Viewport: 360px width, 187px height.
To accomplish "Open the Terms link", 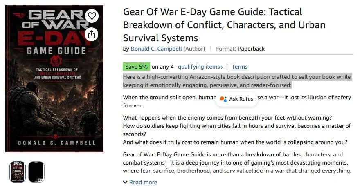I will pyautogui.click(x=239, y=67).
